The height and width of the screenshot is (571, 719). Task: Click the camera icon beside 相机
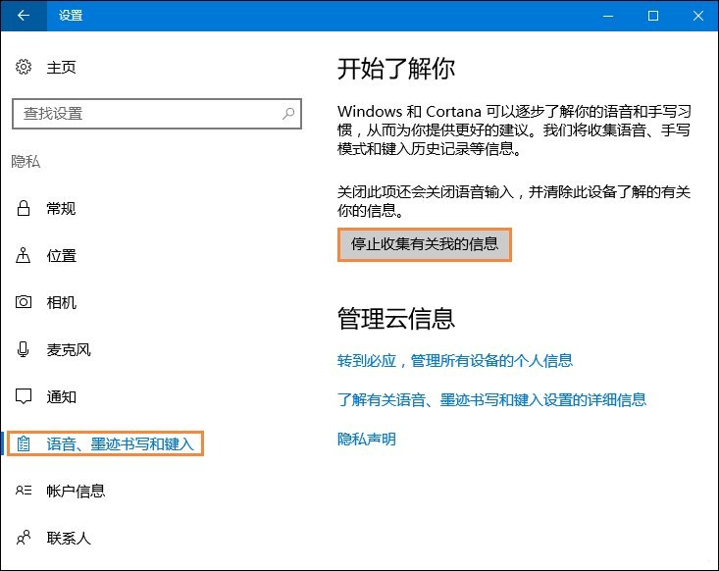tap(24, 302)
